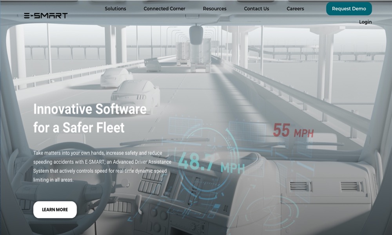
Task: Expand the Resources navigation item
Action: click(214, 9)
